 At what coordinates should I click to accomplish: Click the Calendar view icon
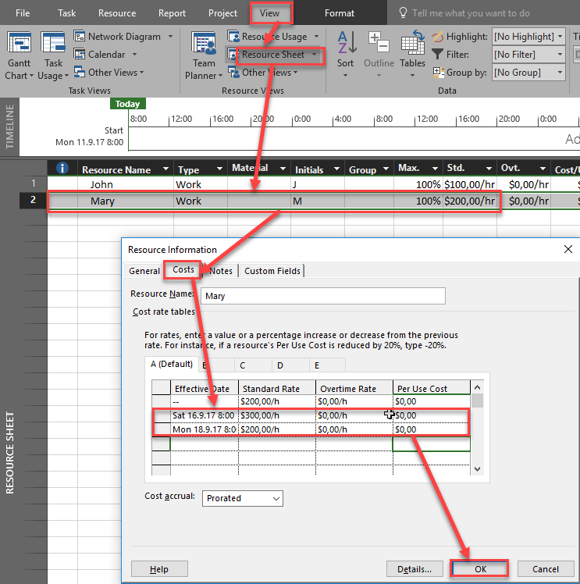point(80,55)
